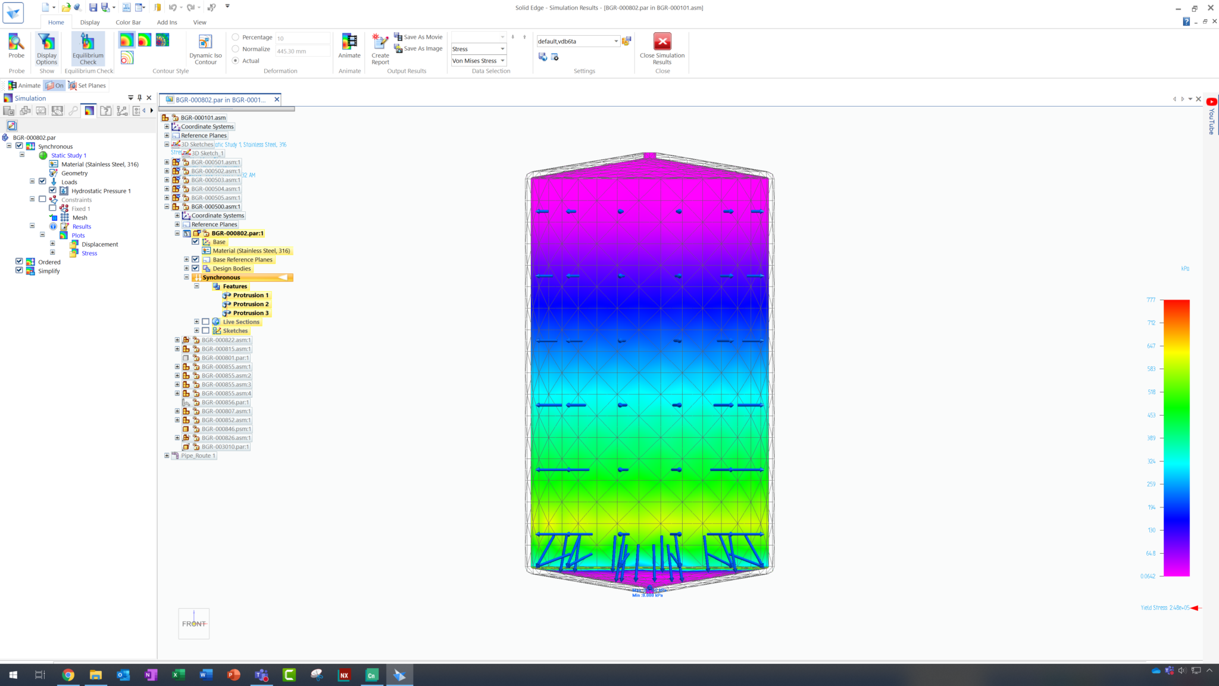Select the Actual deformation radio button
This screenshot has height=686, width=1219.
pyautogui.click(x=236, y=60)
